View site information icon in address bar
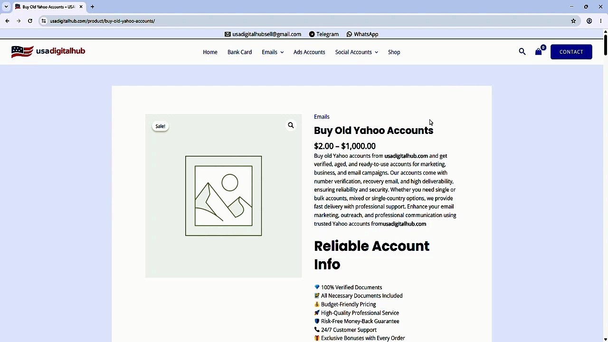The image size is (608, 342). point(44,21)
